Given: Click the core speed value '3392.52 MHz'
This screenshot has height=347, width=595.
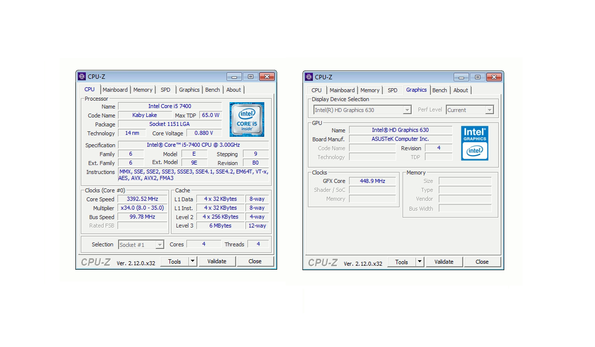Looking at the screenshot, I should click(x=143, y=199).
